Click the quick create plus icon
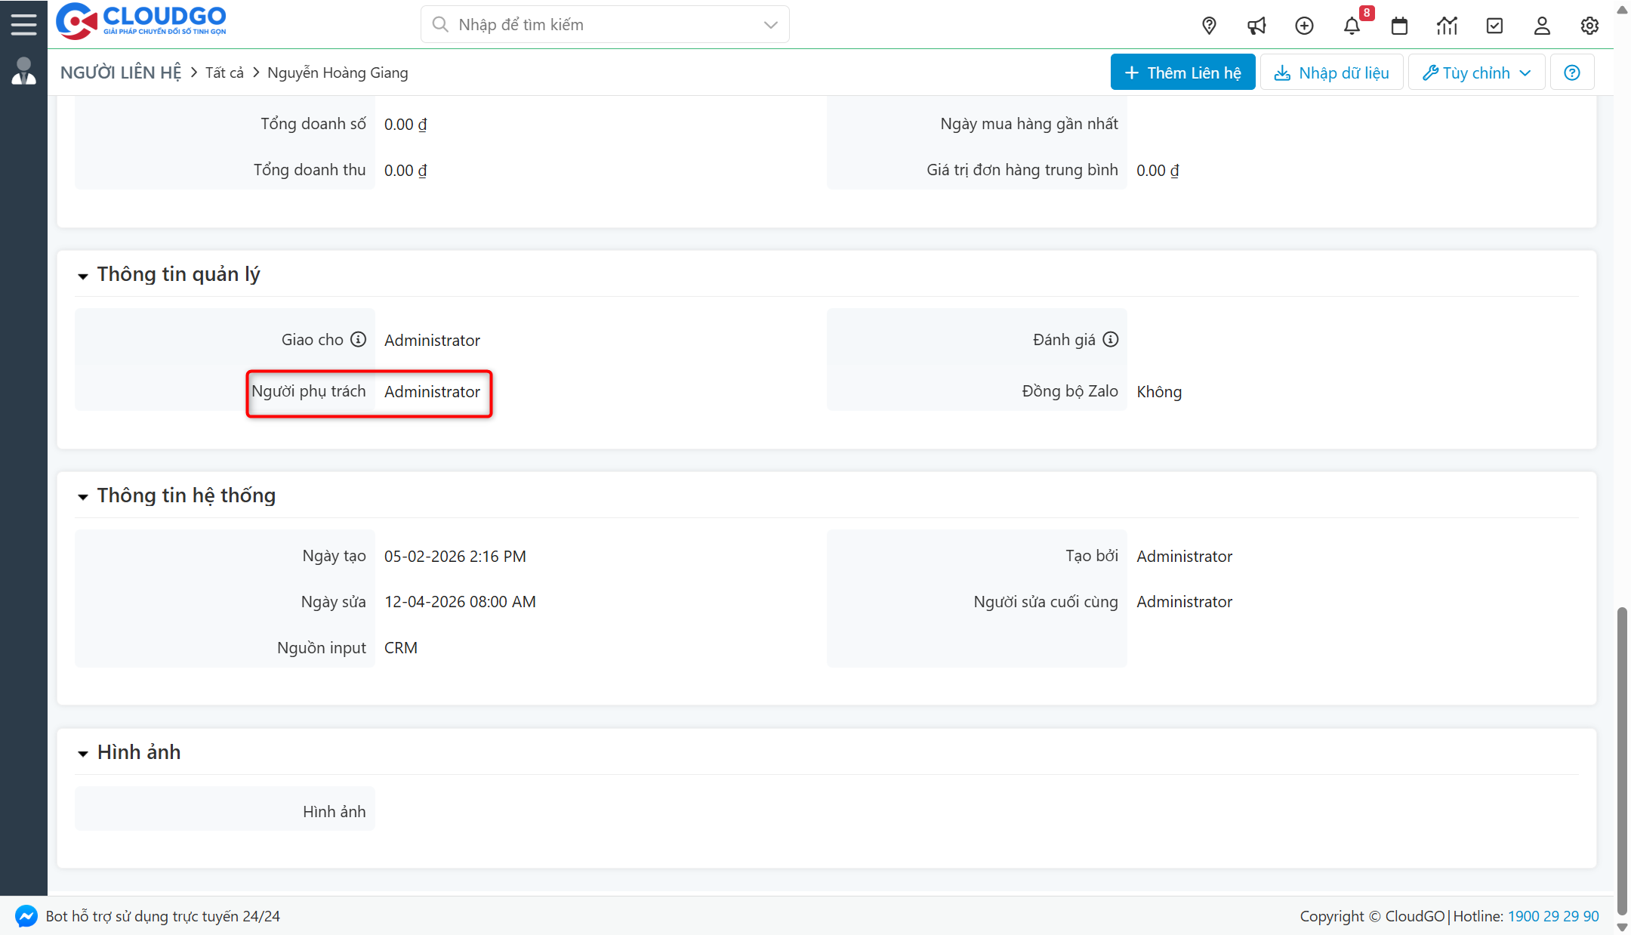The image size is (1631, 935). 1304,25
